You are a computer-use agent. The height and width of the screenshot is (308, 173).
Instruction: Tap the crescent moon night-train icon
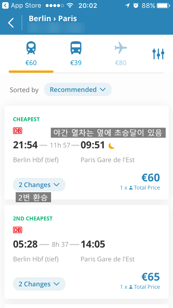click(111, 146)
